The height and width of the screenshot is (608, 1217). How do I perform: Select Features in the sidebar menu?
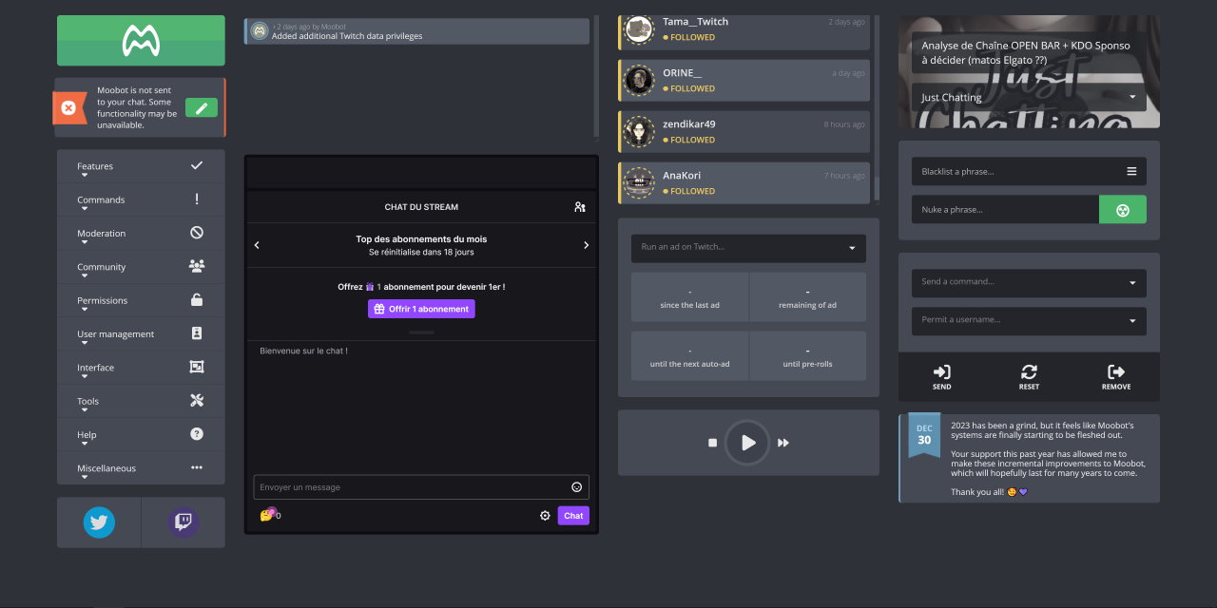click(94, 165)
